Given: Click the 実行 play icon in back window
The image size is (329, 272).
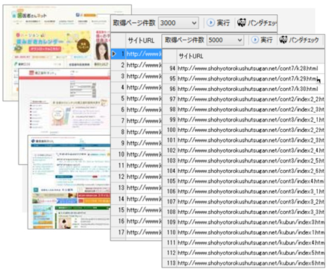Looking at the screenshot, I should click(x=210, y=23).
